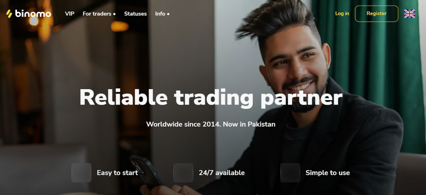This screenshot has height=195, width=426.
Task: Click the dot indicator after For traders
Action: pos(114,14)
